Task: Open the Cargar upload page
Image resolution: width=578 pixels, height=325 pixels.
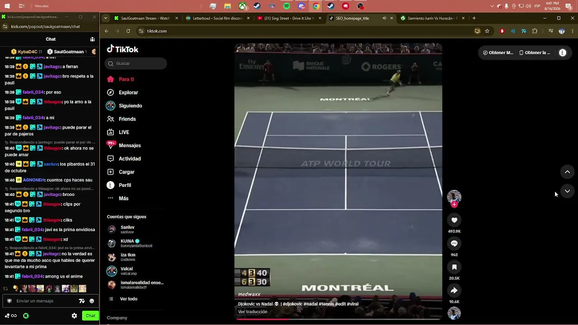Action: (121, 172)
